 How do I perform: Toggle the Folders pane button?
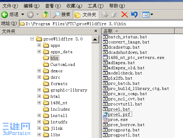coord(85,15)
